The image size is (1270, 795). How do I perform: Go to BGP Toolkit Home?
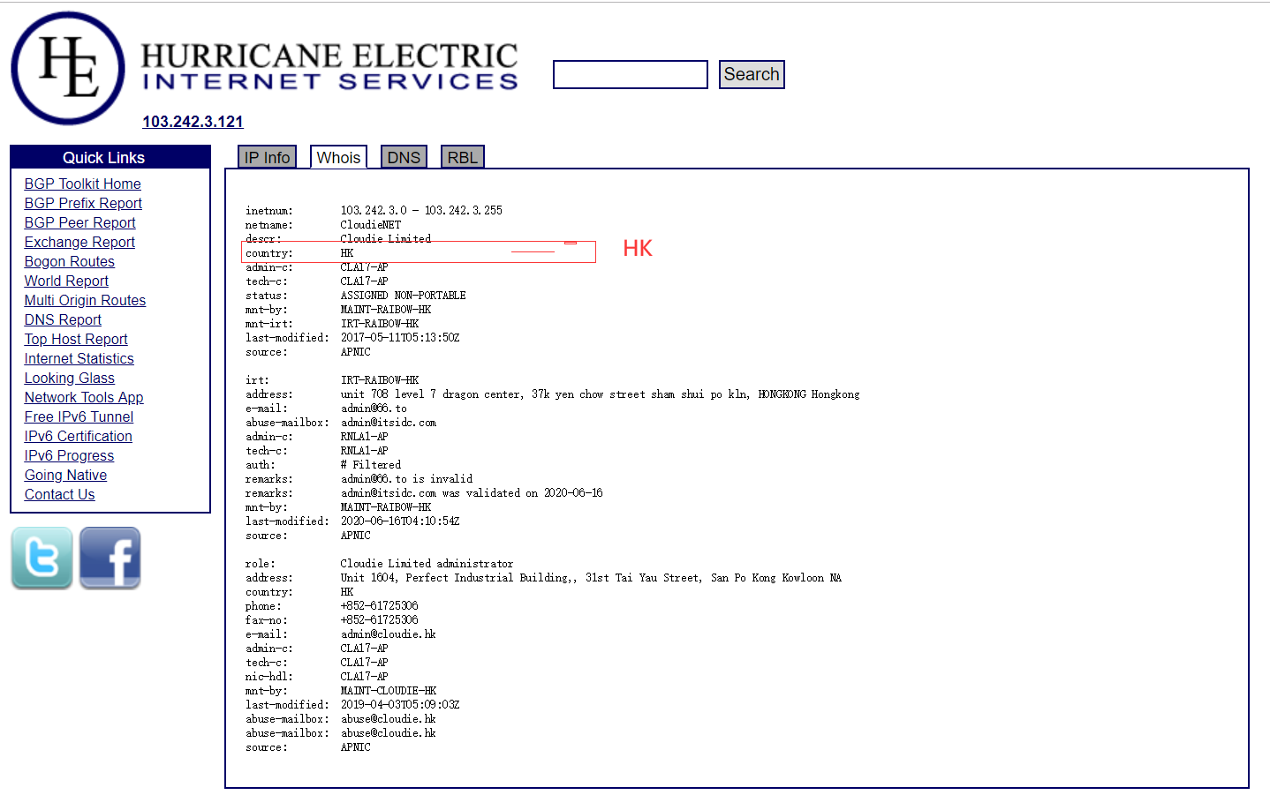82,184
